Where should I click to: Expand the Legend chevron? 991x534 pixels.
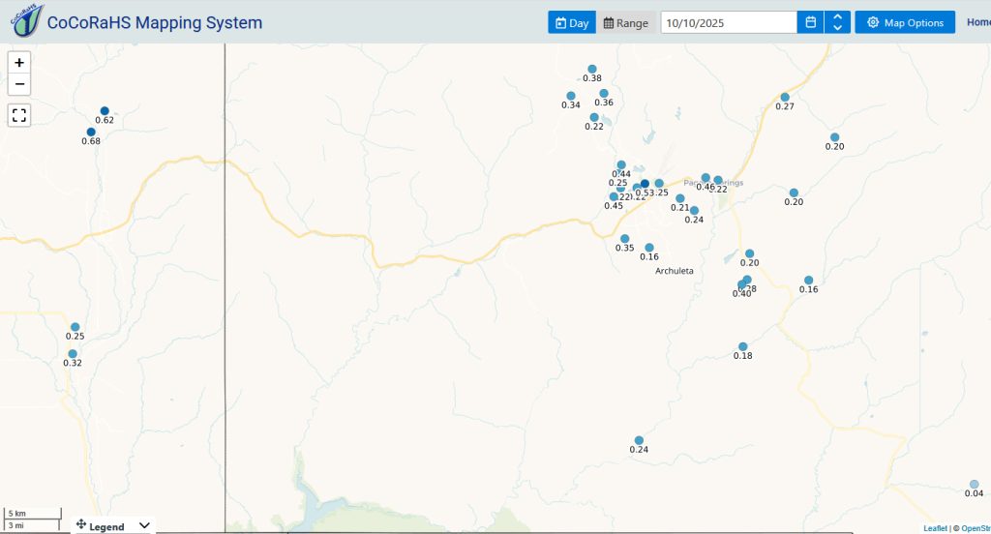pos(144,525)
